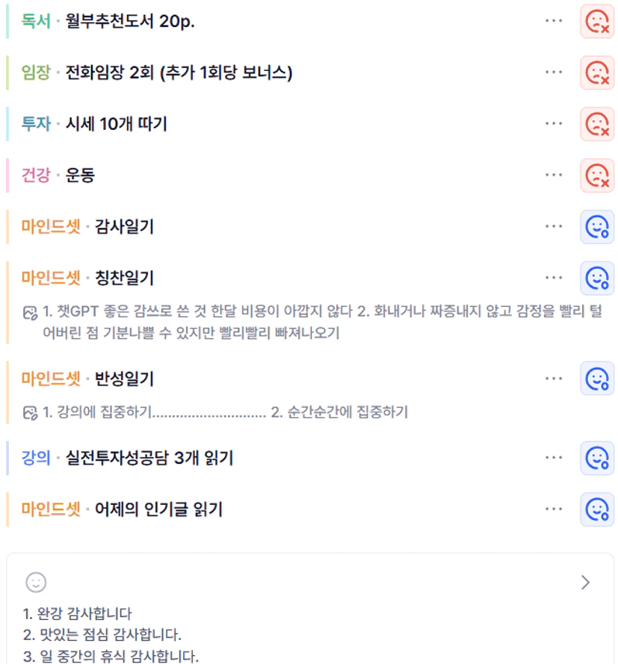Click blue smiley for 어제의 인기글 읽기

(x=597, y=509)
